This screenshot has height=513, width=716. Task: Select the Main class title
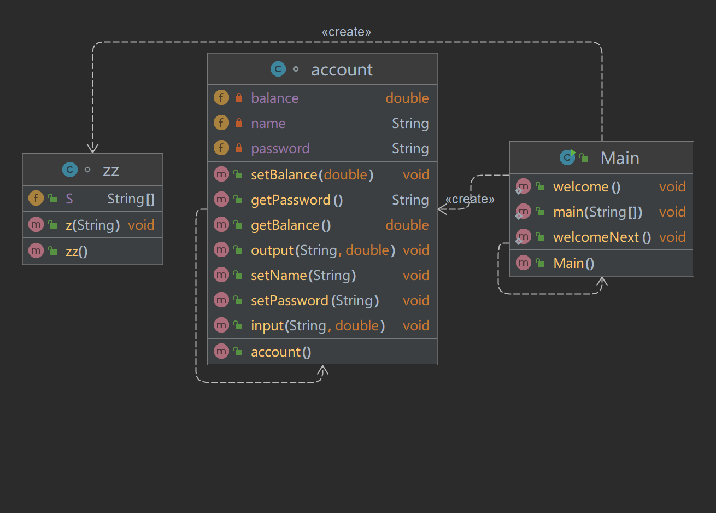pyautogui.click(x=620, y=158)
